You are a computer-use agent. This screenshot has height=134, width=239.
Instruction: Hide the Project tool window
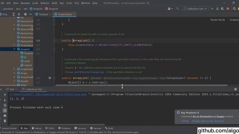pos(31,14)
